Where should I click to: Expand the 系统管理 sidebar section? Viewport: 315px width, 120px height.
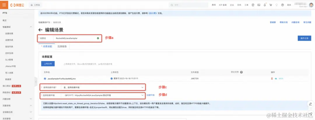coord(31,118)
